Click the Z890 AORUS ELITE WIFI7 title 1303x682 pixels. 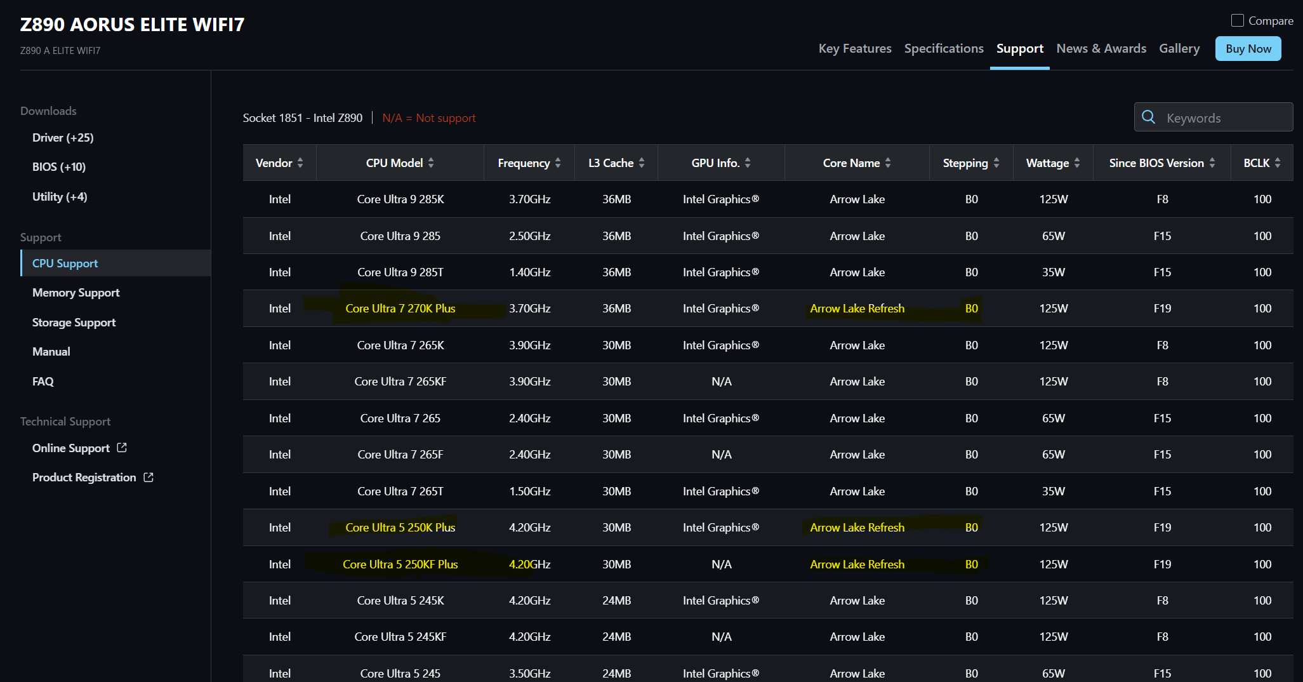[x=132, y=24]
